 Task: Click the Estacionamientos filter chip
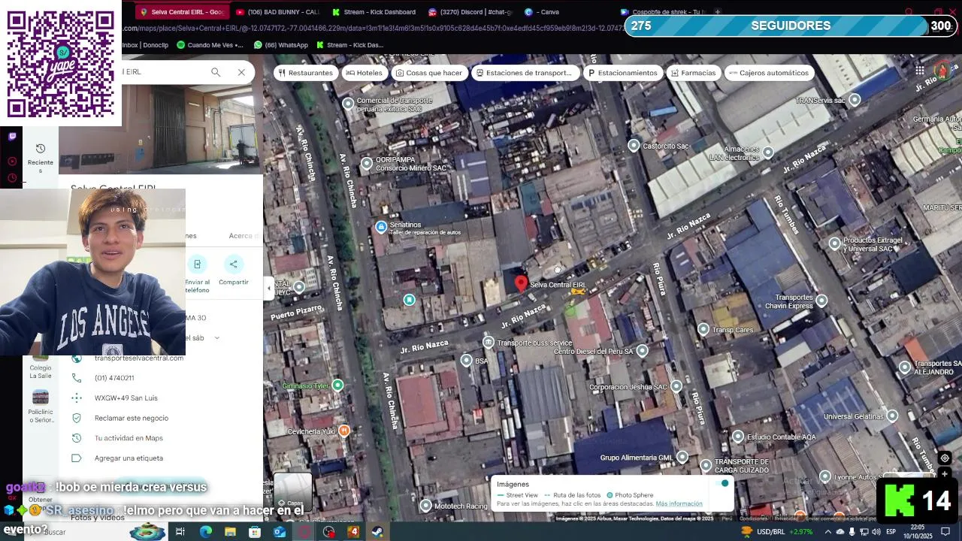pyautogui.click(x=623, y=73)
